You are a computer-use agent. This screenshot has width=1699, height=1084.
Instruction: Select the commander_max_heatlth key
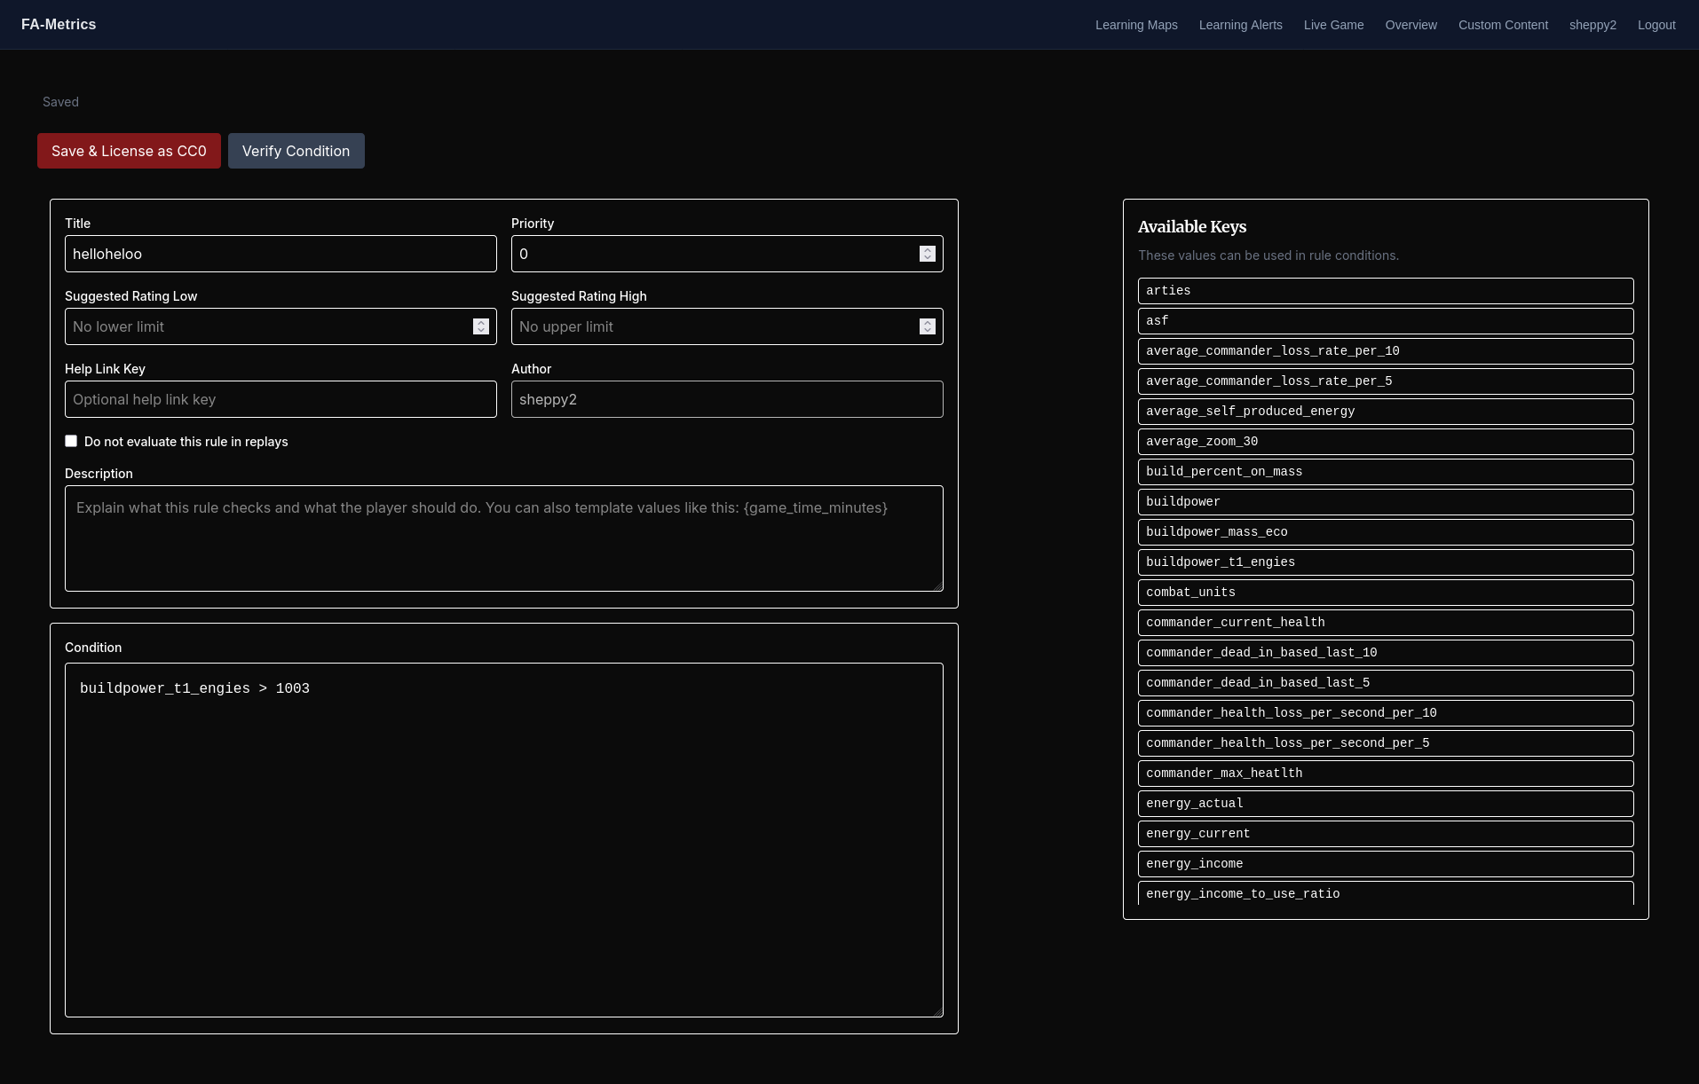(1386, 774)
